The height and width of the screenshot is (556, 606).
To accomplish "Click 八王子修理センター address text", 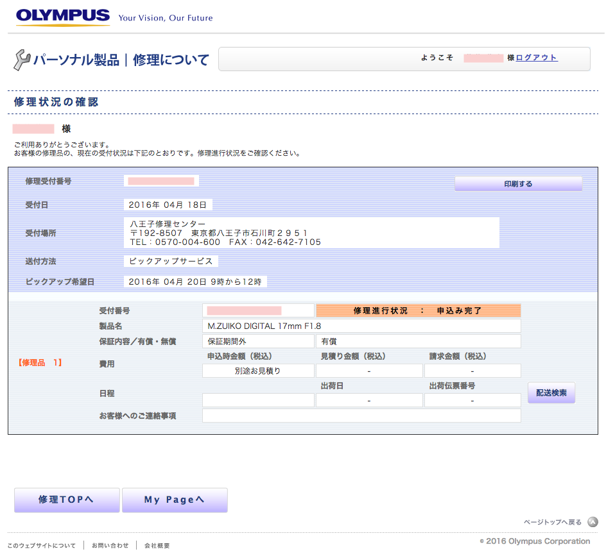I will click(x=168, y=224).
